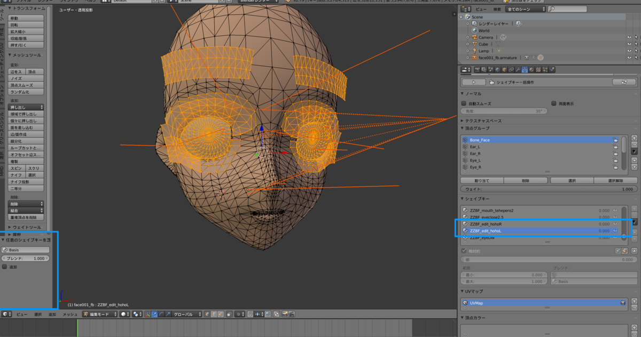The width and height of the screenshot is (641, 337).
Task: Click the add vertex group plus button
Action: [x=634, y=137]
